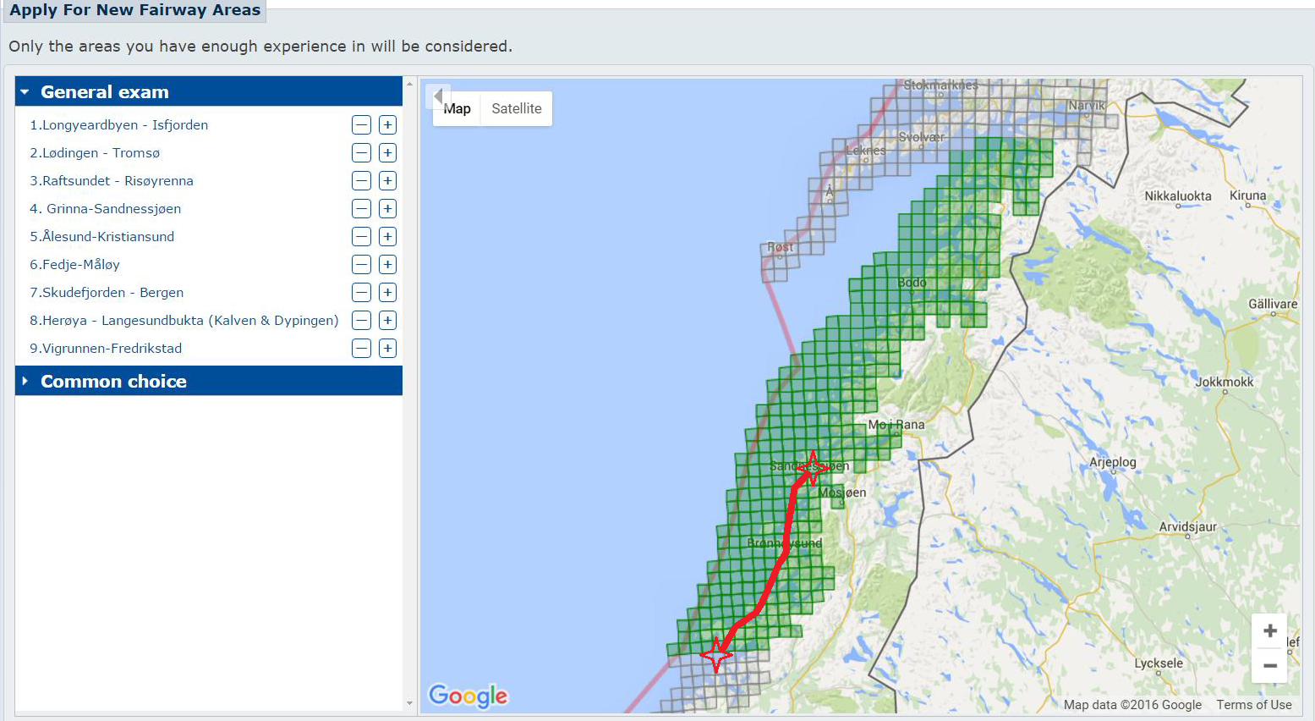
Task: Select the Map view tab
Action: click(458, 109)
